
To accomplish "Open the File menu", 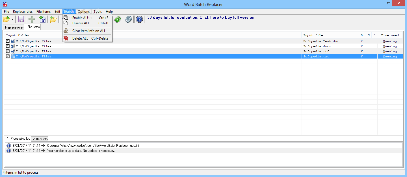I will click(7, 12).
